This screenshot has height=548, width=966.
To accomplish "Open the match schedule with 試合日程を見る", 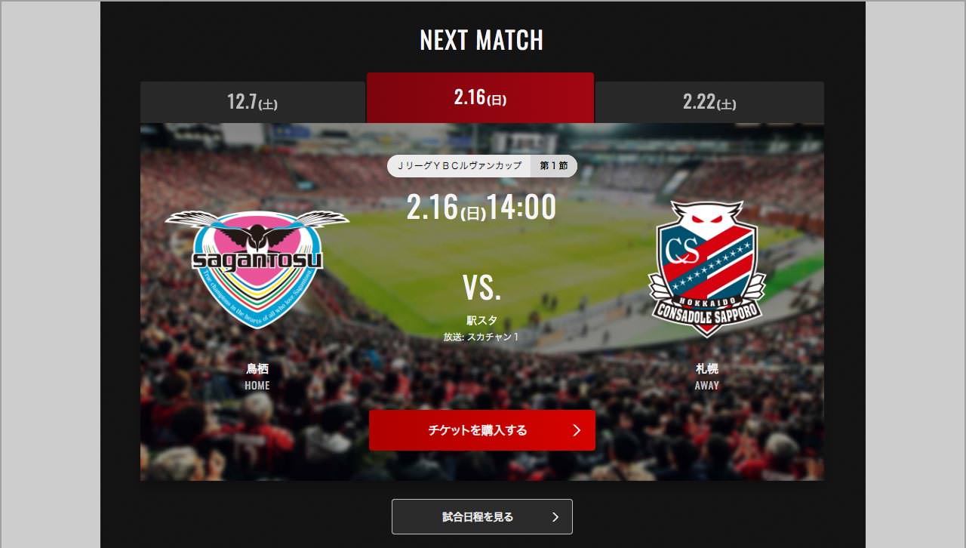I will click(x=482, y=517).
